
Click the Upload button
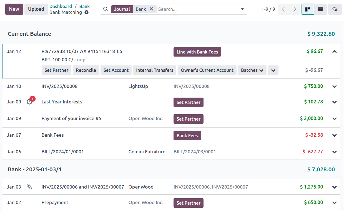[x=36, y=9]
